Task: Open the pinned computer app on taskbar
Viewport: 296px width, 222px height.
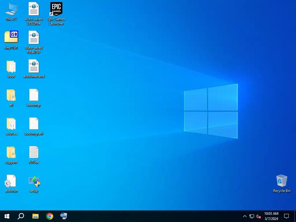Action: [64, 216]
